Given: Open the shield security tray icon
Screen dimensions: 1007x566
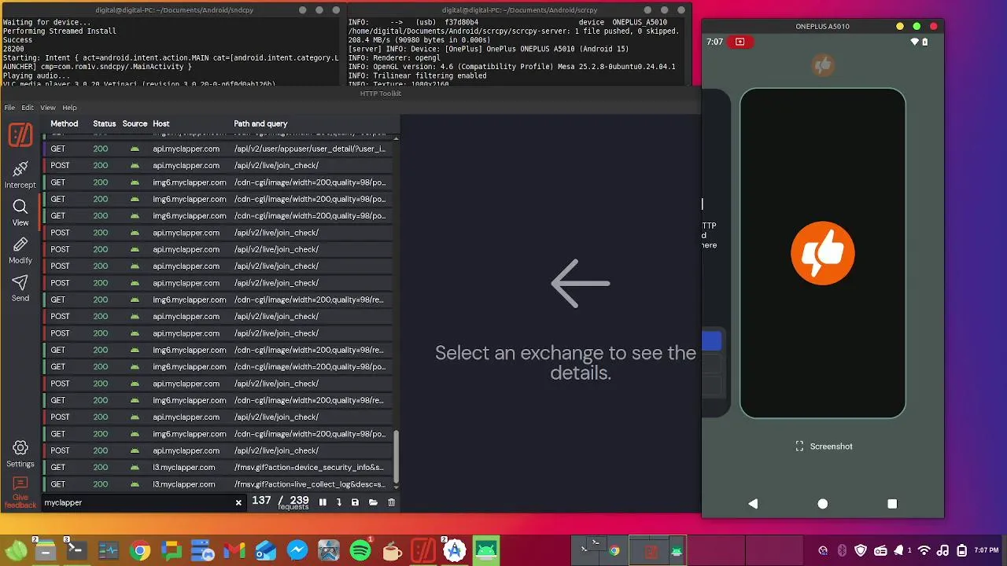Looking at the screenshot, I should click(861, 550).
